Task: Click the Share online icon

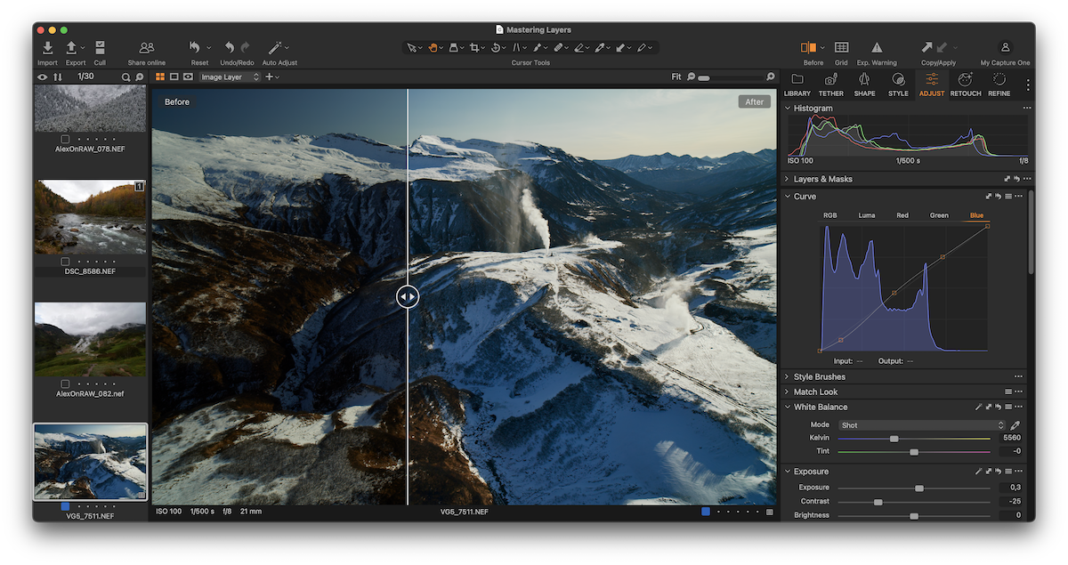Action: pos(147,48)
